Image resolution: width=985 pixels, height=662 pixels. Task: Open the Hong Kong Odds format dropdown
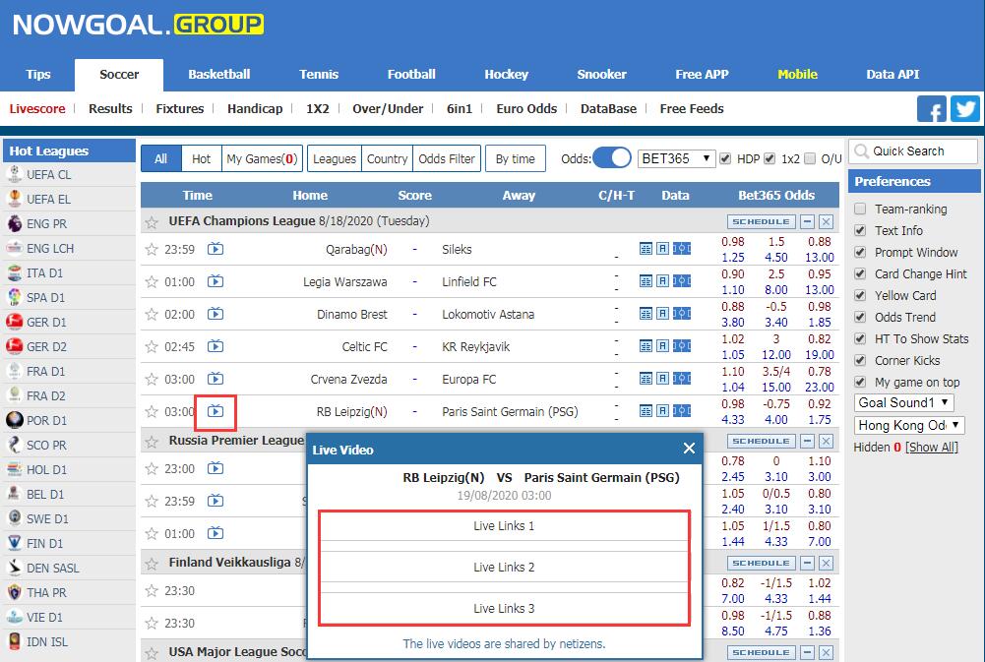[x=909, y=425]
